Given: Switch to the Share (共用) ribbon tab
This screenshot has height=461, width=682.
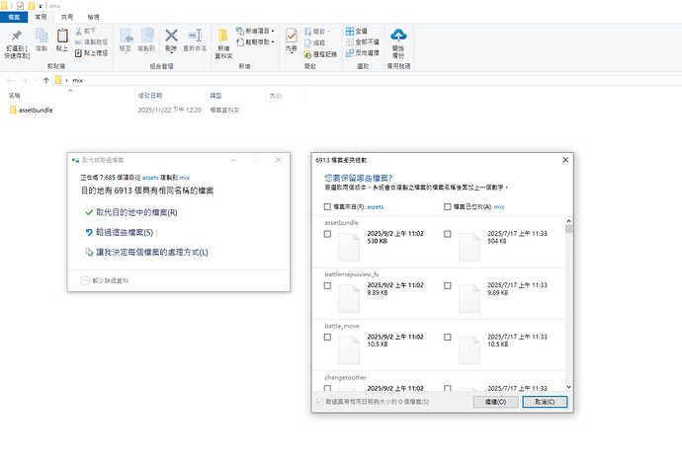Looking at the screenshot, I should 67,18.
